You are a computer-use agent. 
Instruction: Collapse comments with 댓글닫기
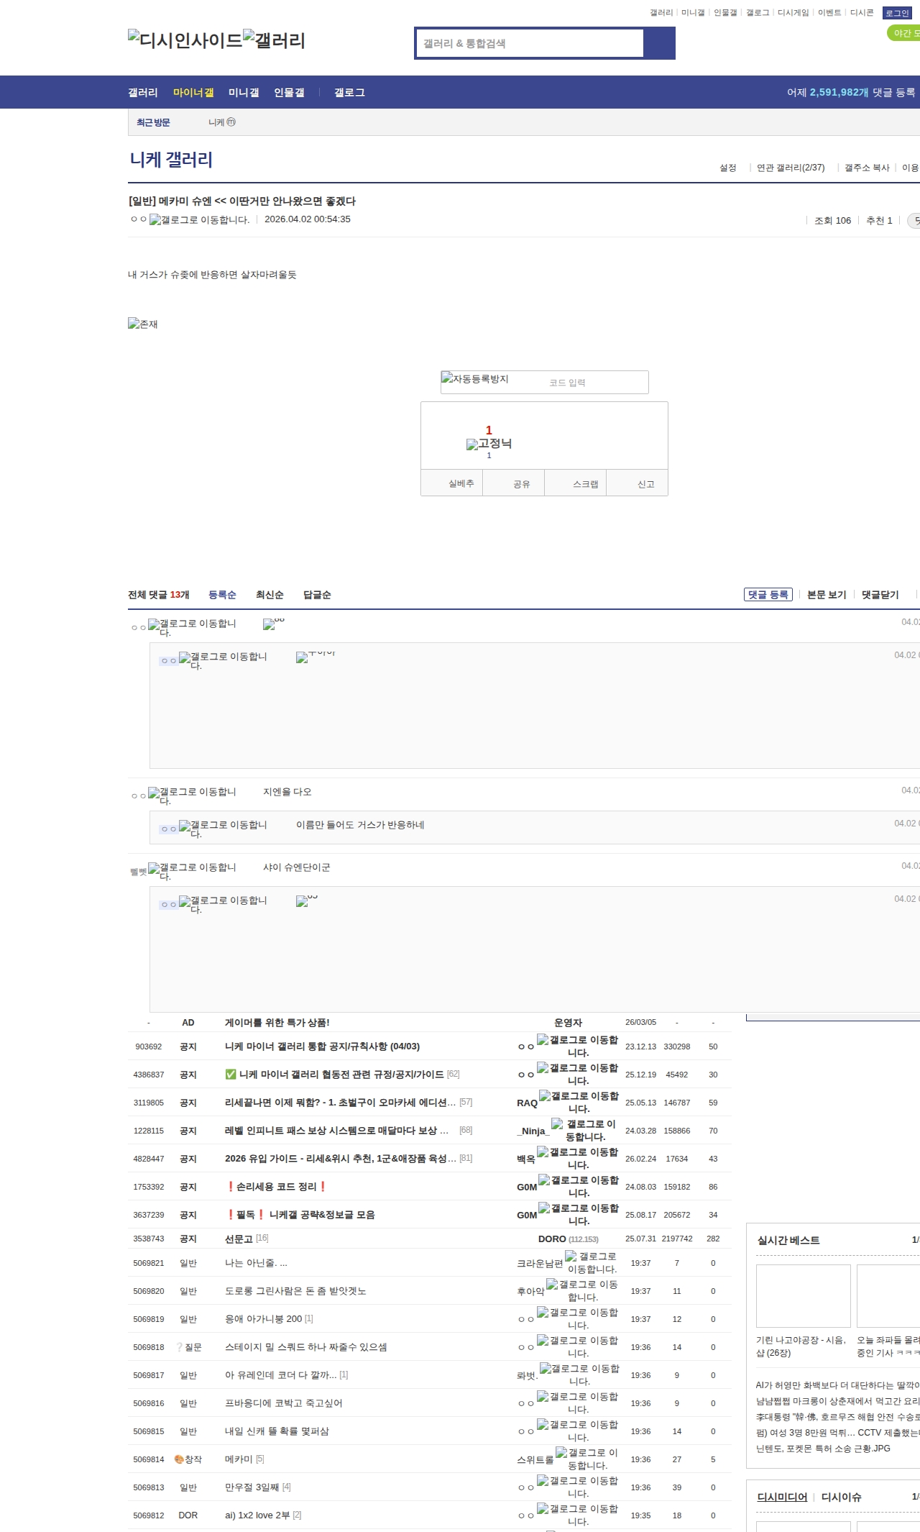tap(880, 595)
